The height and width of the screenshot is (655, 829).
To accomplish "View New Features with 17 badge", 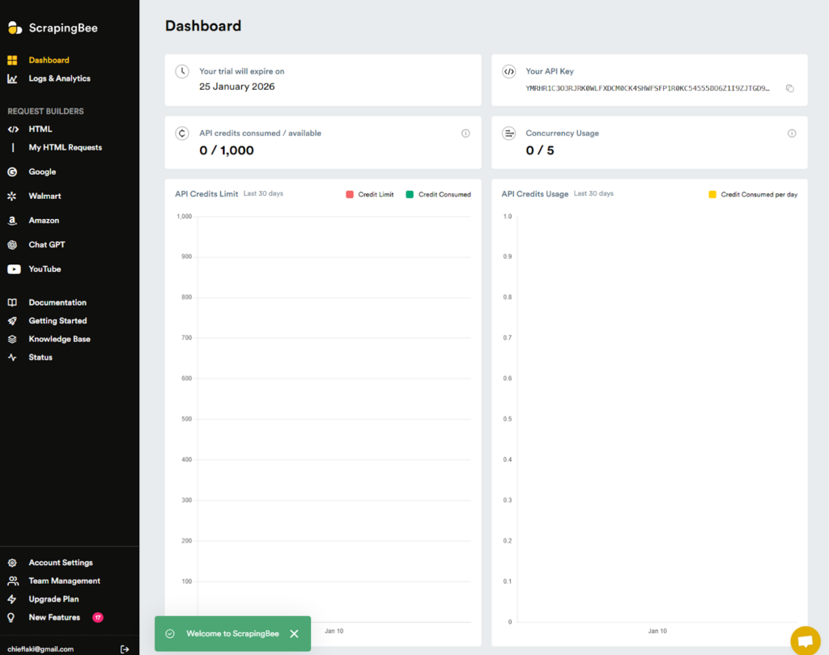I will tap(54, 618).
